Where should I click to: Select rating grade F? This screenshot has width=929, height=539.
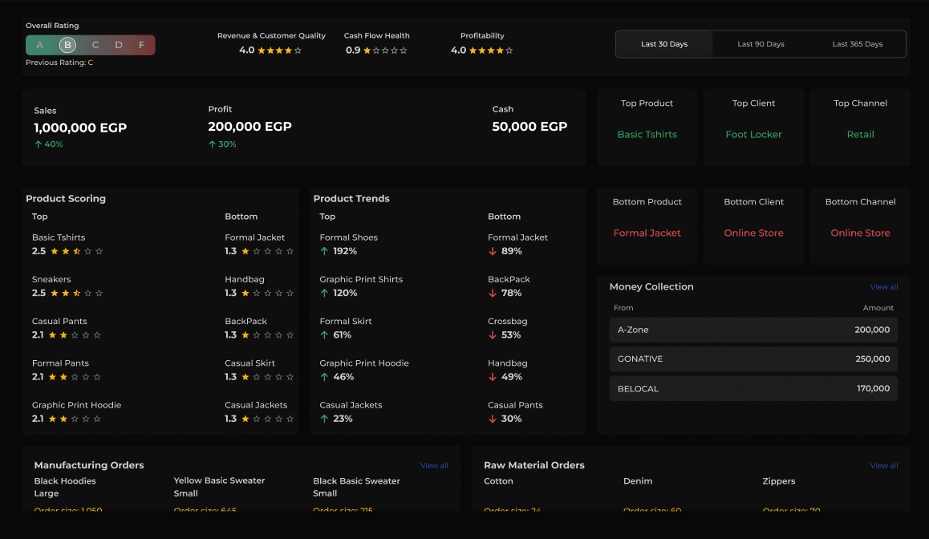[142, 45]
